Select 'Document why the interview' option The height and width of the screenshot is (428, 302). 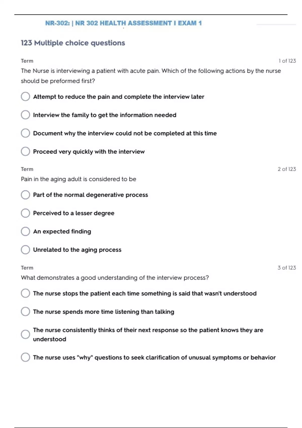(25, 133)
